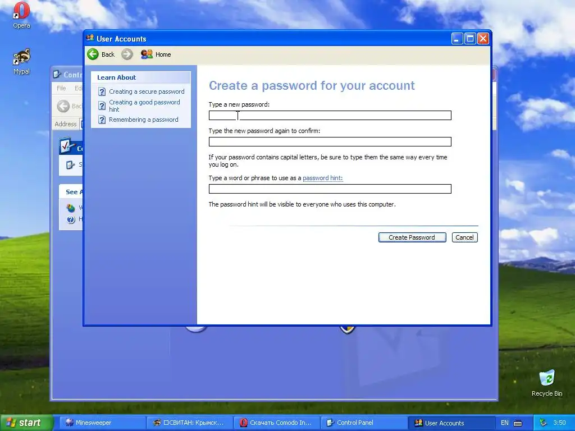Open the File menu in Control Panel window

61,88
